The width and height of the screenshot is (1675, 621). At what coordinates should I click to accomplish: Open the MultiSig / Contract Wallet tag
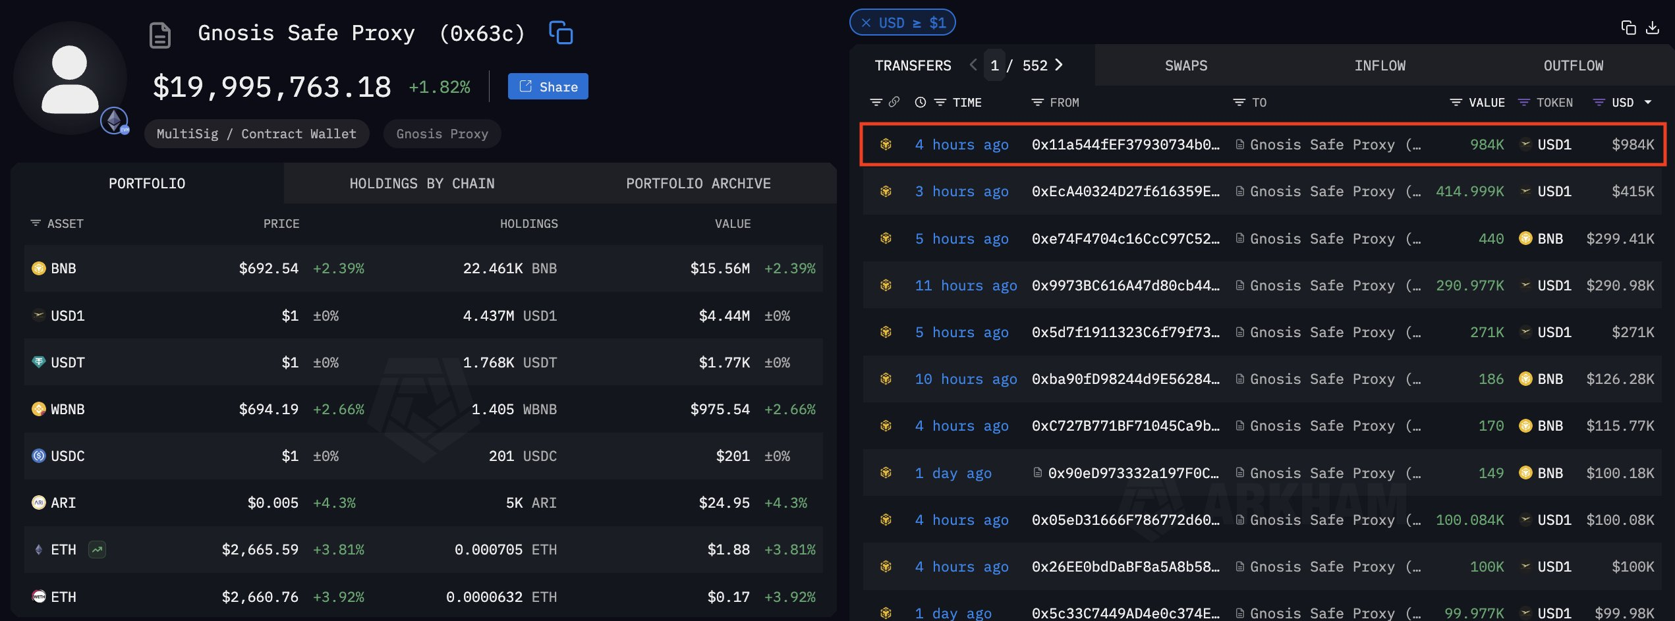tap(256, 134)
